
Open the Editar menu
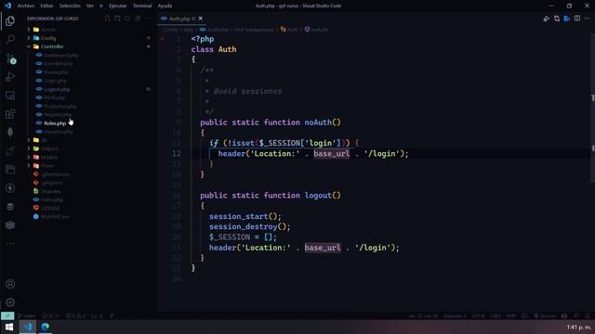pos(46,6)
